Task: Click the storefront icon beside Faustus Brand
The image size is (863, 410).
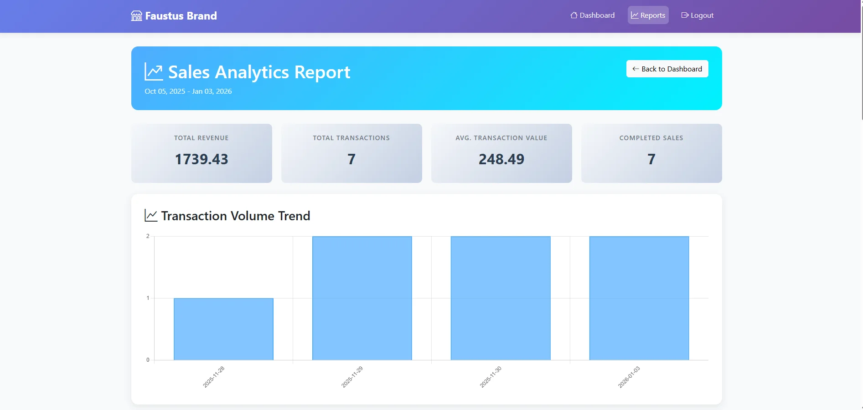Action: click(136, 15)
